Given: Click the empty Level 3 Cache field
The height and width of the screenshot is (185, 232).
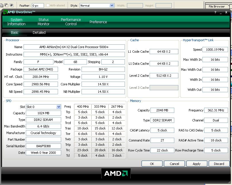Looking at the screenshot, I should [164, 88].
